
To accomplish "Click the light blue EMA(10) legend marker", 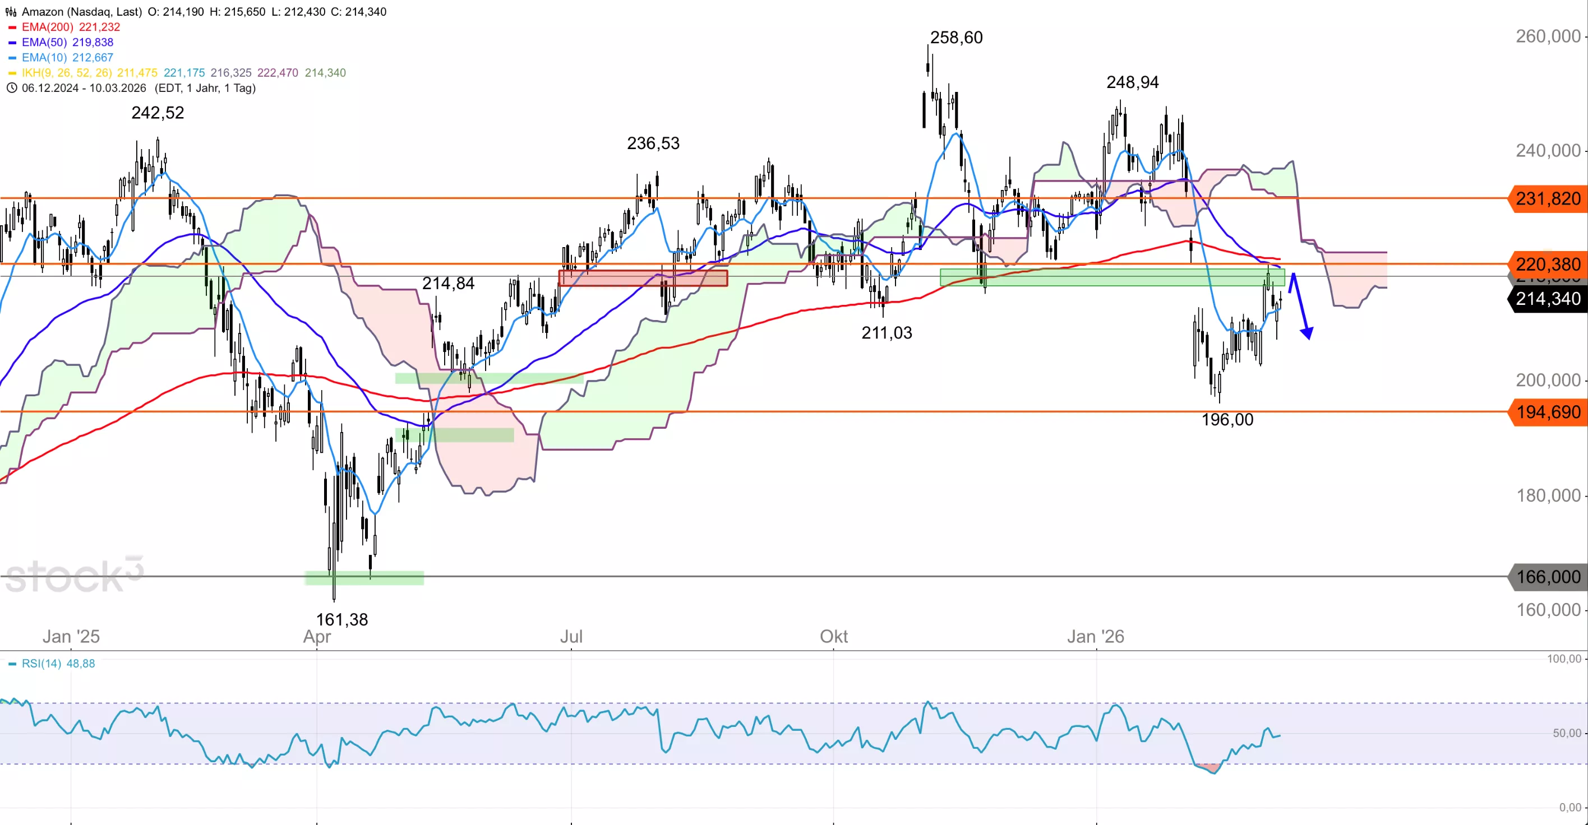I will pyautogui.click(x=12, y=58).
